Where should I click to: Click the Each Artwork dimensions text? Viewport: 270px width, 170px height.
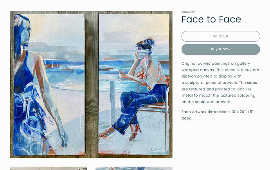coord(217,115)
